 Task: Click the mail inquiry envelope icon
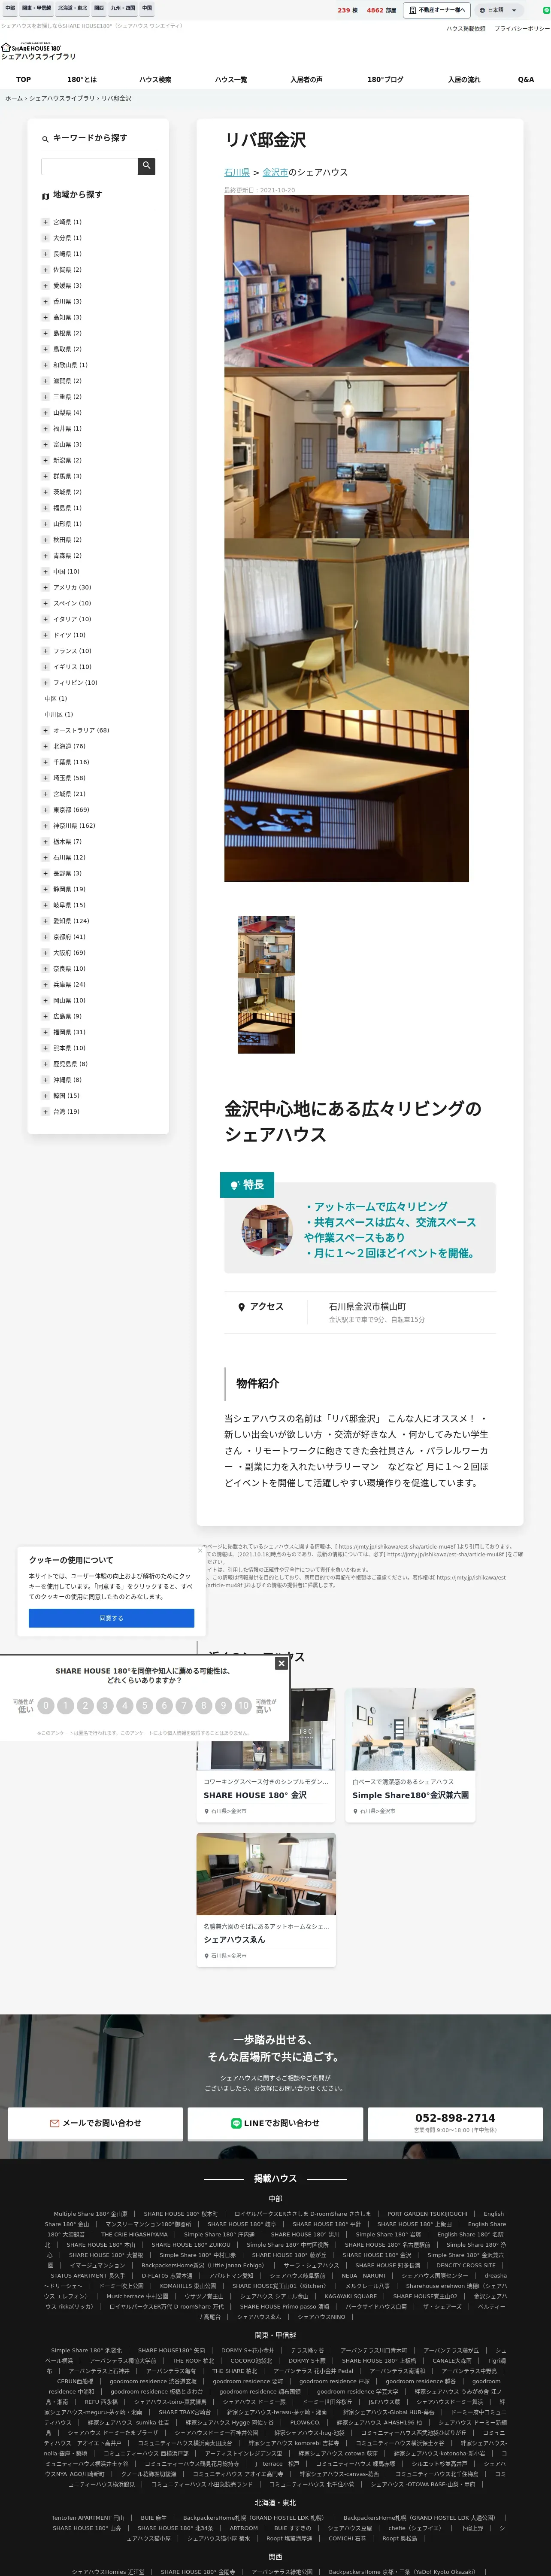(x=55, y=2123)
